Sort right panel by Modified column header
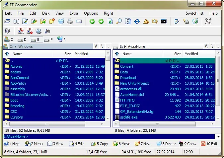The height and width of the screenshot is (158, 224). click(x=191, y=54)
